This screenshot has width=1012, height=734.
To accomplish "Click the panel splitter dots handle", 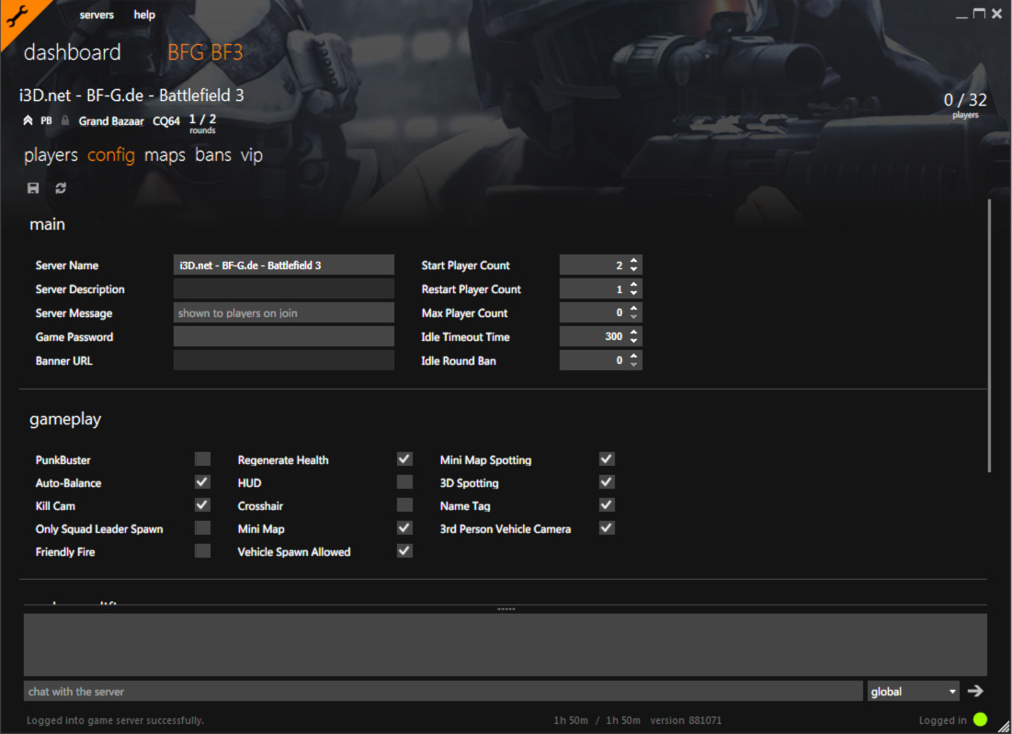I will 506,609.
